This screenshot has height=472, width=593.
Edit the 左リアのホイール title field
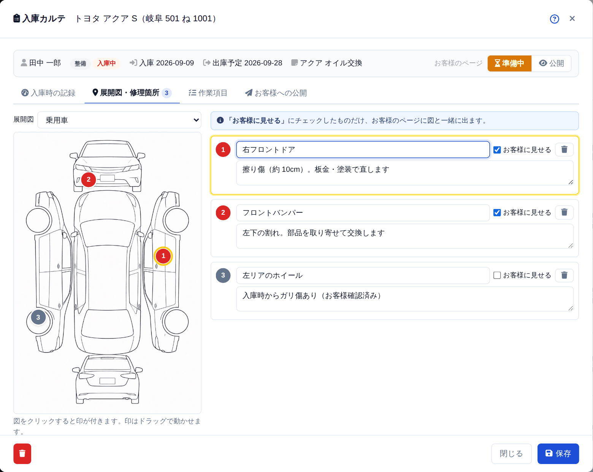click(x=363, y=275)
